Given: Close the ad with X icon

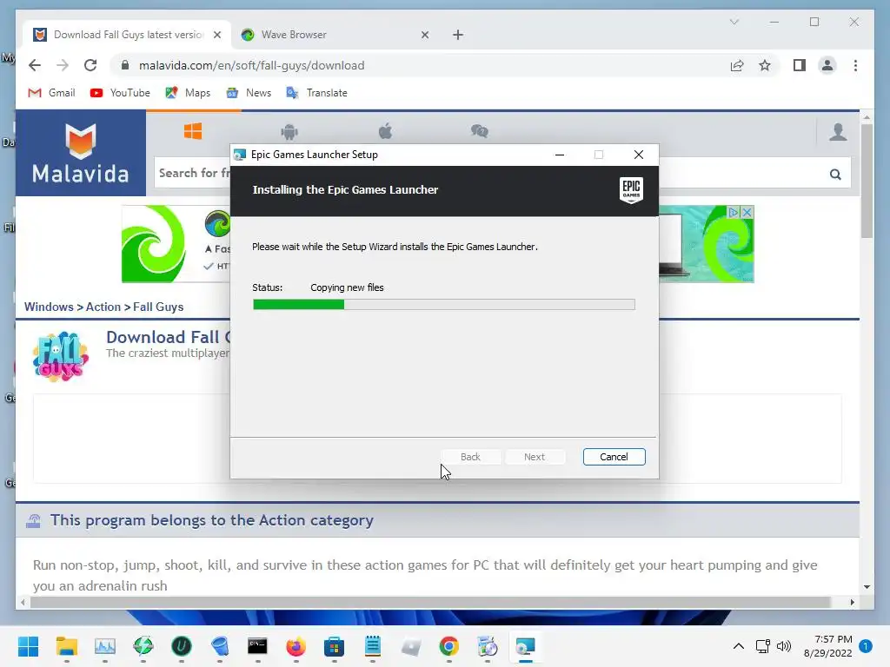Looking at the screenshot, I should [747, 212].
